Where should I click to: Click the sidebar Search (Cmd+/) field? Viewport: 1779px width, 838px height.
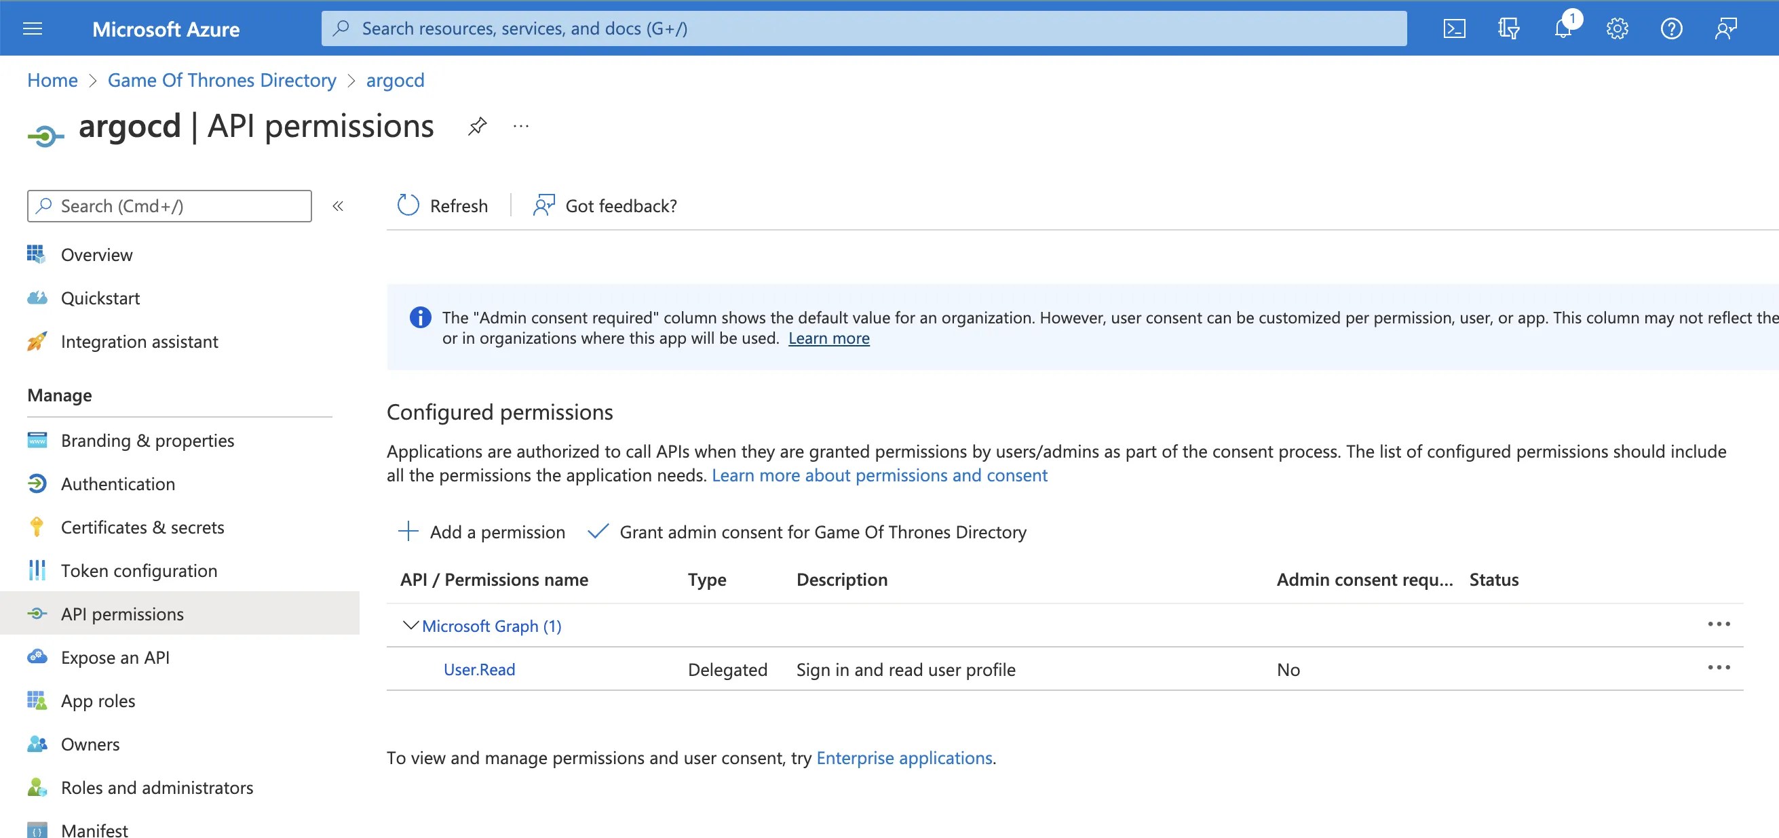(169, 205)
